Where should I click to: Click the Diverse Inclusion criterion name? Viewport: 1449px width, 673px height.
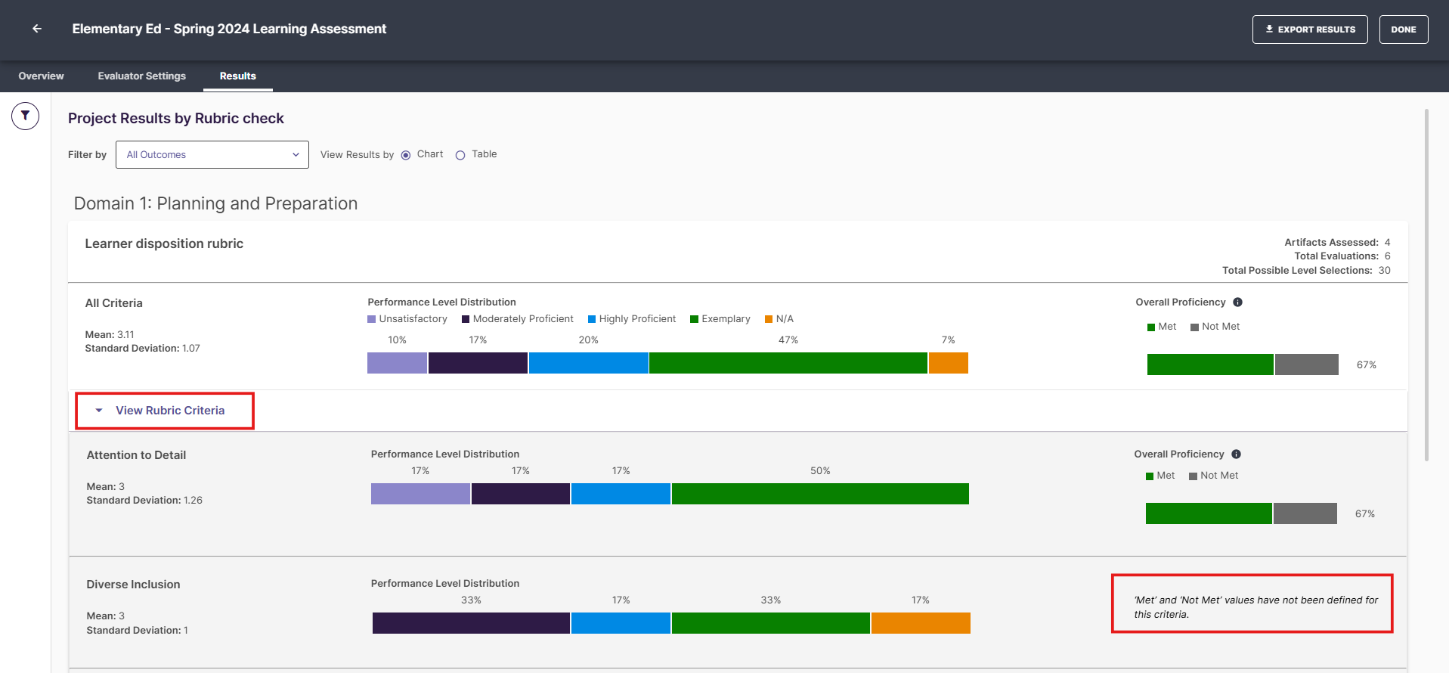(133, 585)
